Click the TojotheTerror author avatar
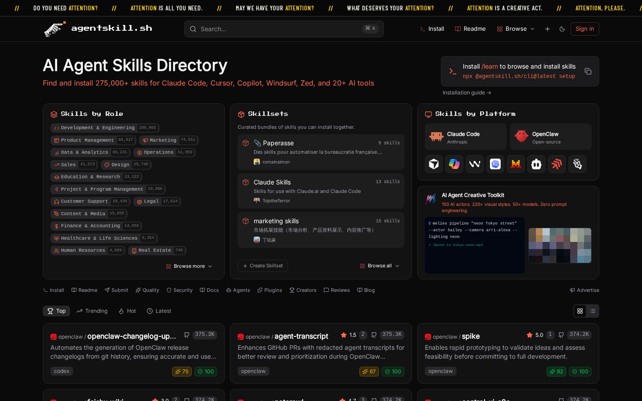 click(x=257, y=200)
